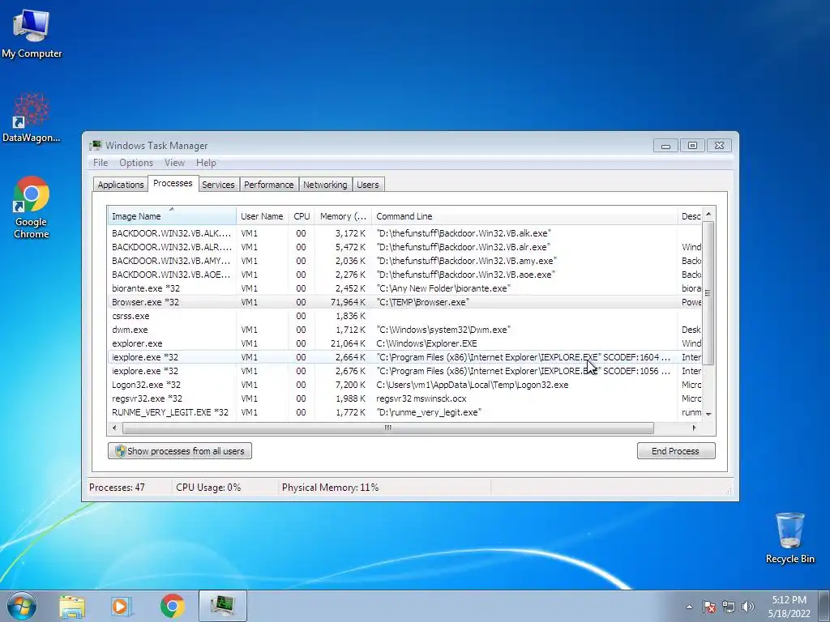Viewport: 830px width, 622px height.
Task: Select iexplore.exe row with SCODEF:1056
Action: [404, 370]
